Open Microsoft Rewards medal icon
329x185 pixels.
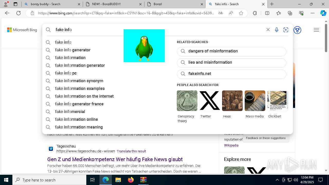[x=297, y=30]
